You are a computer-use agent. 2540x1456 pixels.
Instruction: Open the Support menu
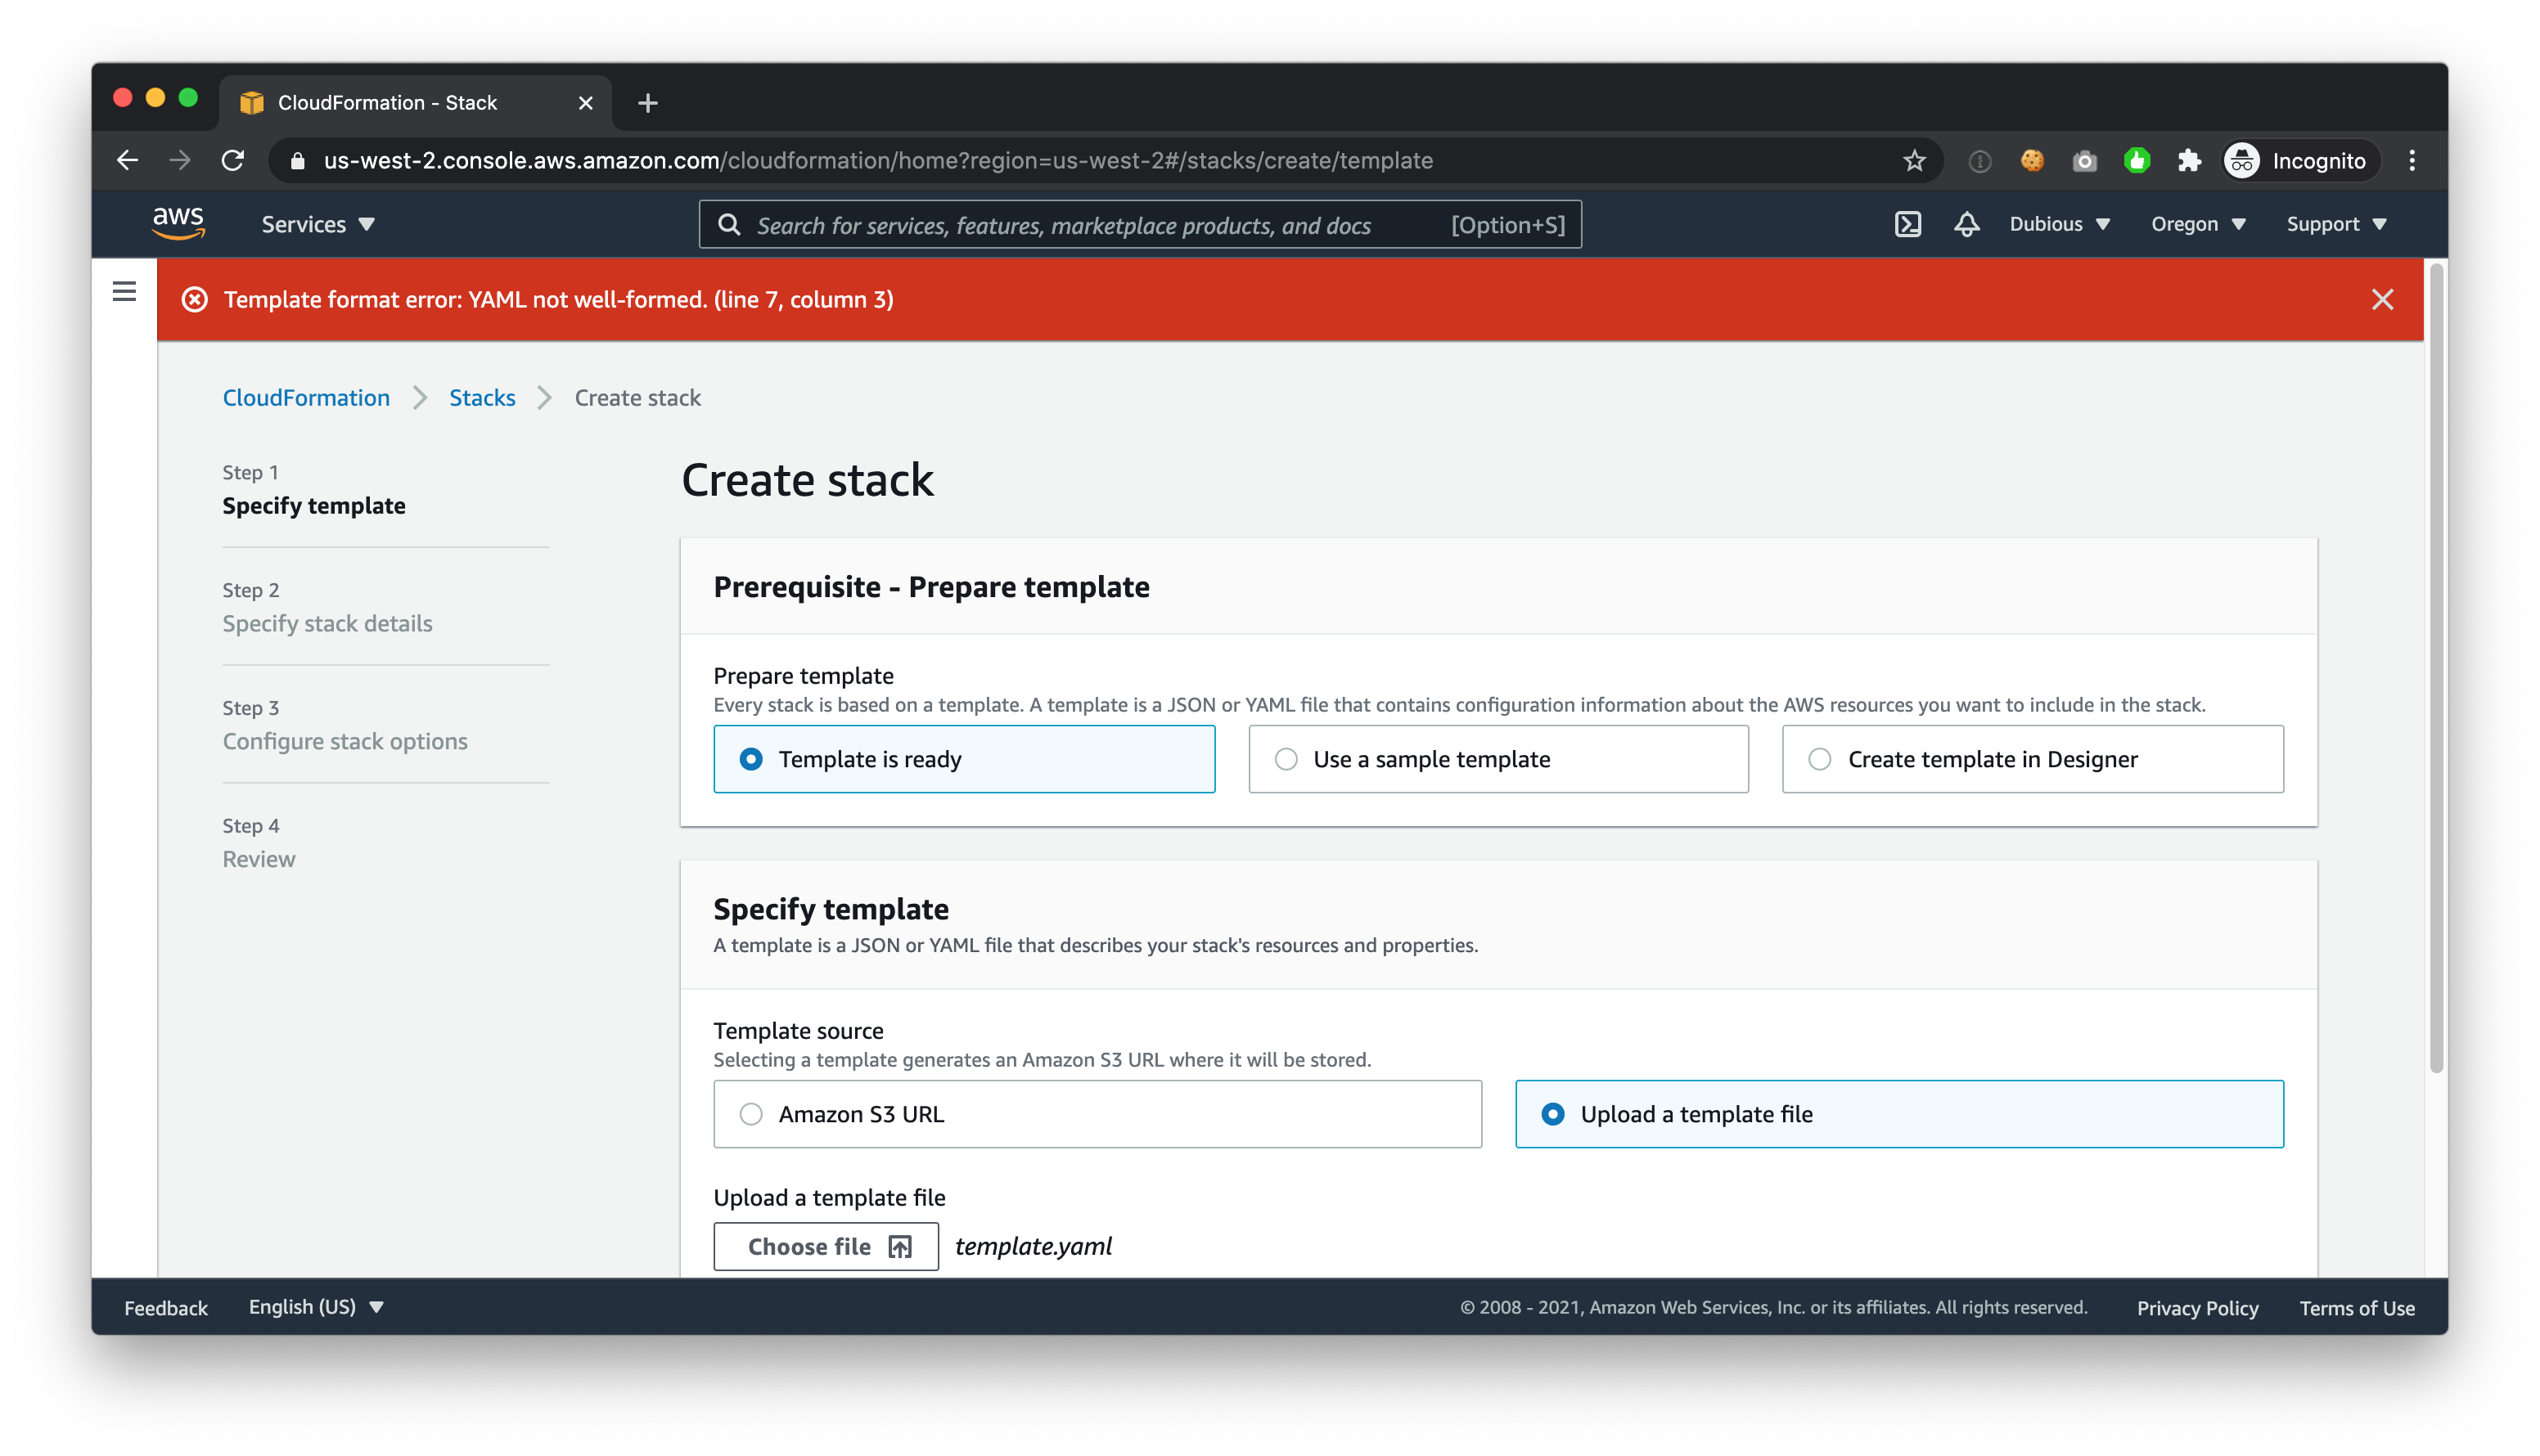(x=2336, y=224)
